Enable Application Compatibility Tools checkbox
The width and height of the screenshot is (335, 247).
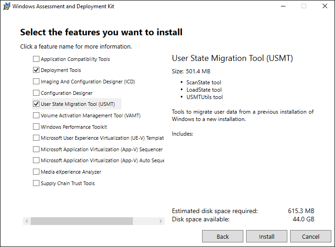(x=36, y=59)
